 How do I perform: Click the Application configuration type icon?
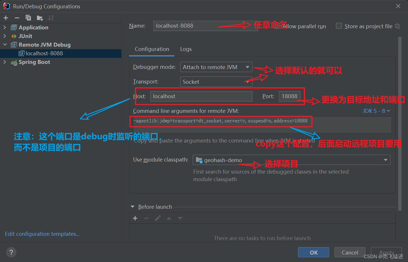pos(14,28)
